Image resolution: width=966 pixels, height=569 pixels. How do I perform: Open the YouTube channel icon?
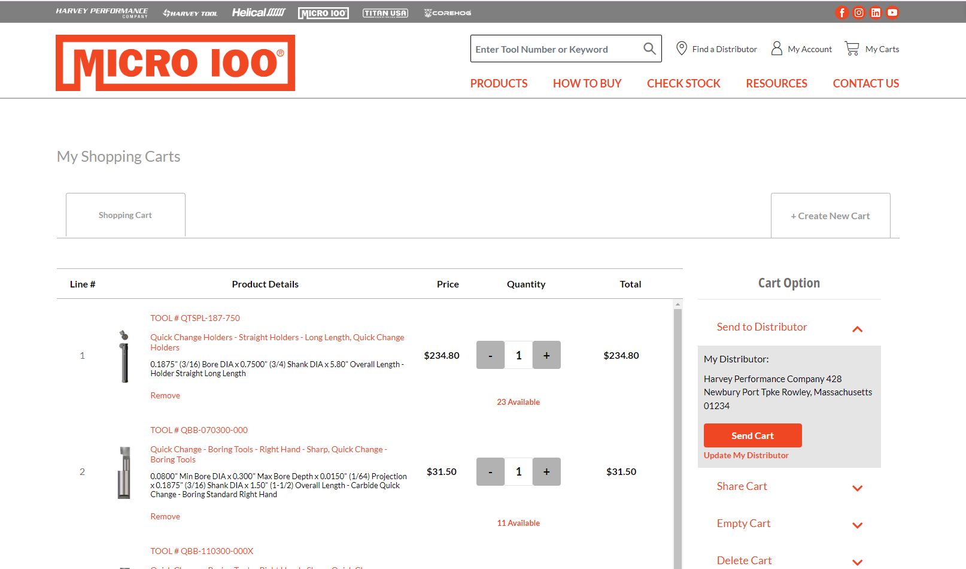coord(892,12)
